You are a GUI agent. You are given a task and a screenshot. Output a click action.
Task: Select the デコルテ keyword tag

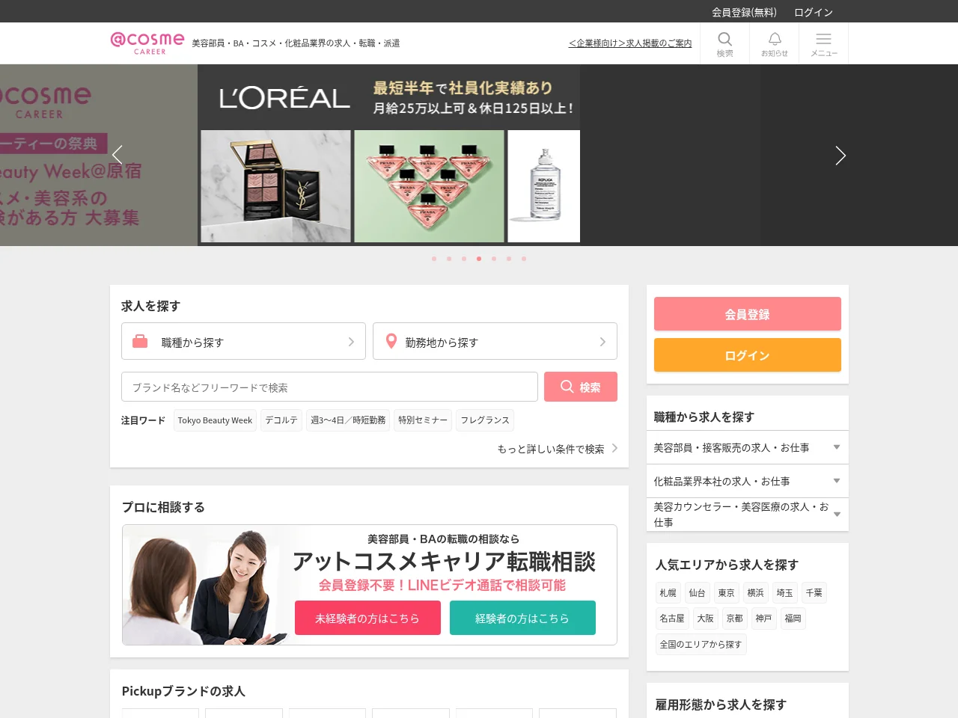coord(281,420)
